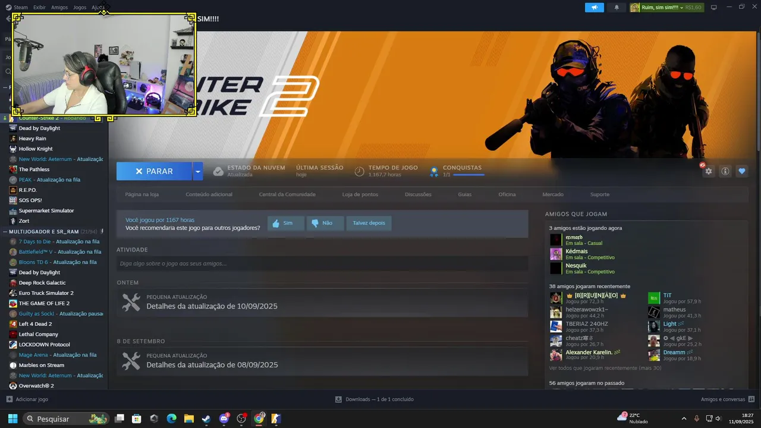The width and height of the screenshot is (761, 428).
Task: Open the Steam menu
Action: tap(20, 7)
